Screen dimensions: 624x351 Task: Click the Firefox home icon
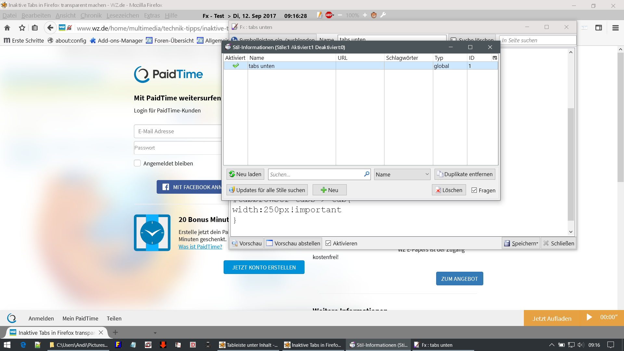click(7, 28)
